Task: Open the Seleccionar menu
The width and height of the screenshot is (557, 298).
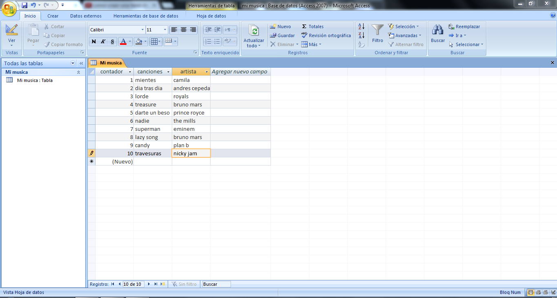Action: coord(466,44)
